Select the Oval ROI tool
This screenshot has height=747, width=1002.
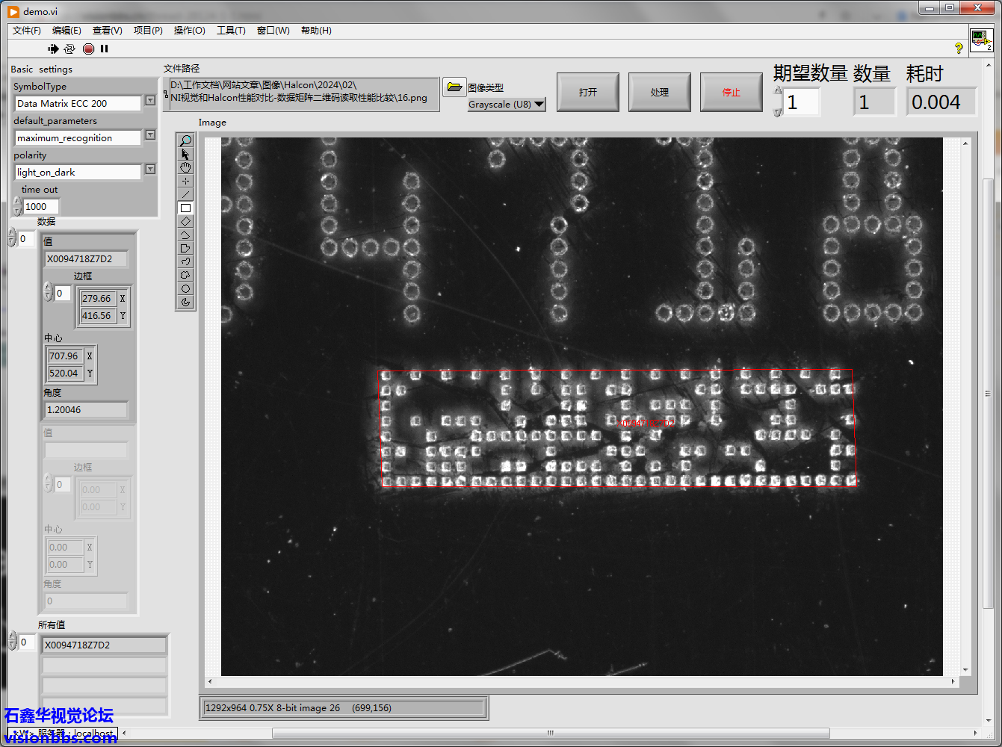coord(185,288)
